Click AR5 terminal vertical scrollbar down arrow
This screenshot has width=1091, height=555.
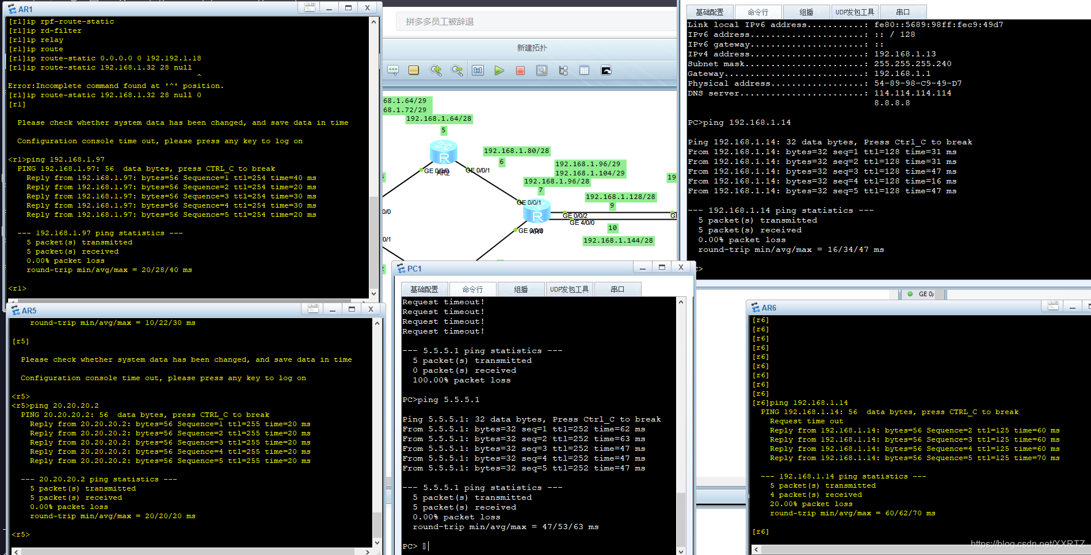(377, 542)
